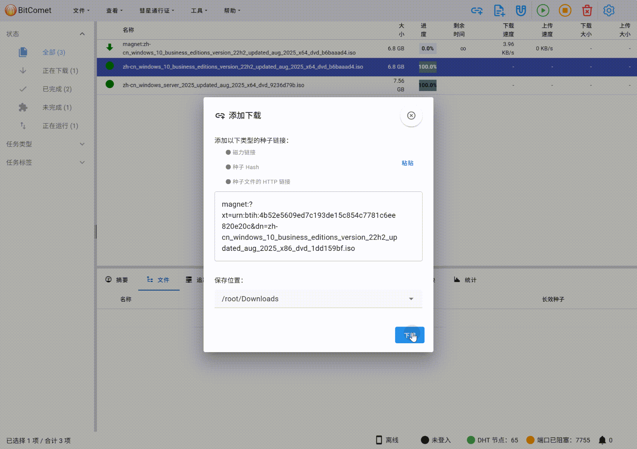Close the 添加下载 dialog
The width and height of the screenshot is (637, 449).
coord(411,115)
